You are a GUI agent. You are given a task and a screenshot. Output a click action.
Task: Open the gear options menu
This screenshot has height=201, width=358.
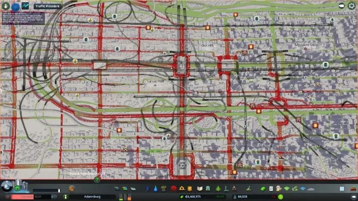pos(351,6)
